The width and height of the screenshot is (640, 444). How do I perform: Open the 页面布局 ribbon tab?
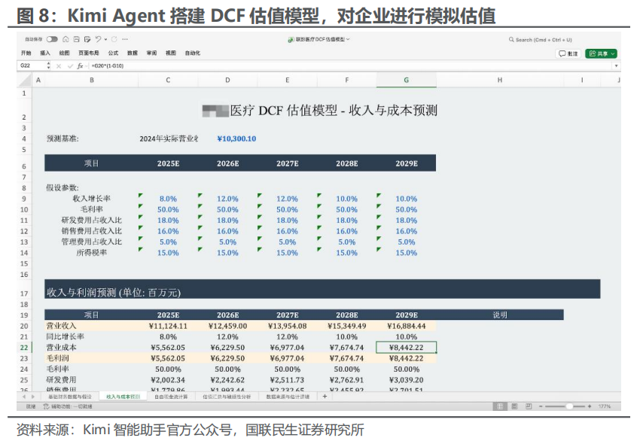(x=89, y=53)
